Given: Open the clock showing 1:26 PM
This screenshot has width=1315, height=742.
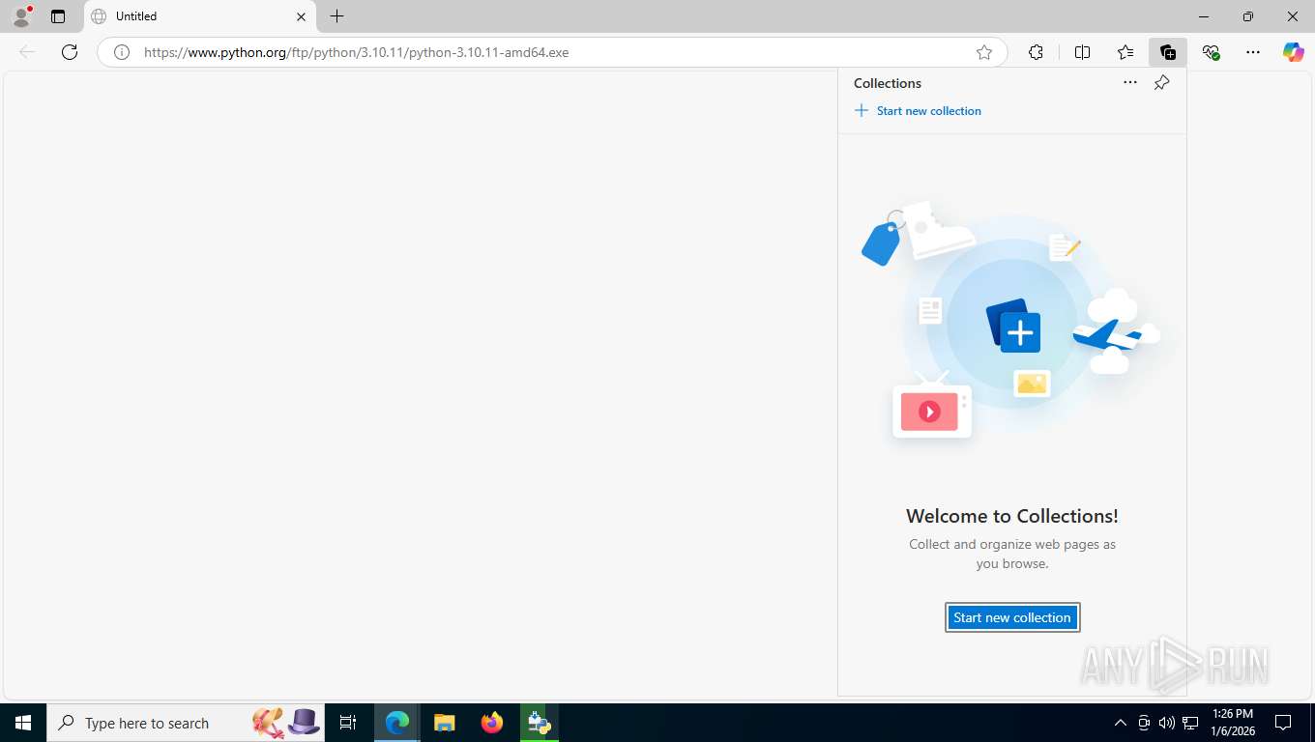Looking at the screenshot, I should tap(1233, 723).
